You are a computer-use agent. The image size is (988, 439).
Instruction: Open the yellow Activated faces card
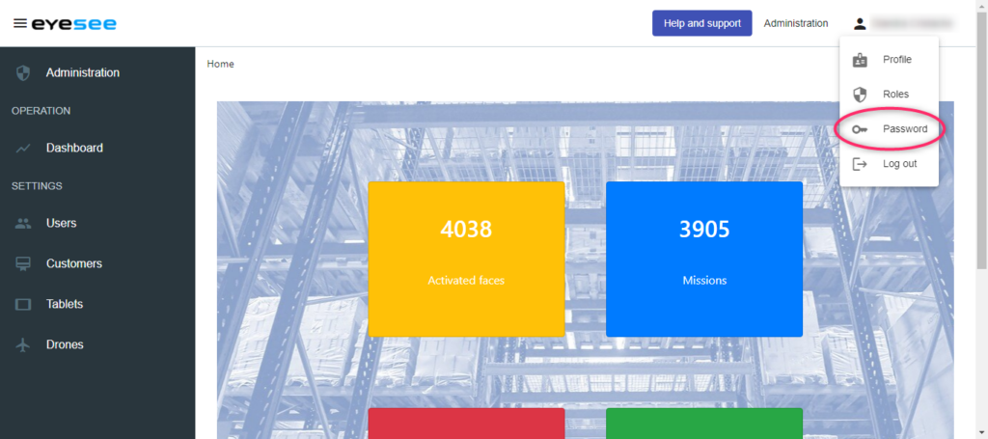coord(466,259)
